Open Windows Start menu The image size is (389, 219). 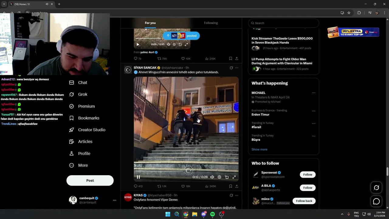[x=168, y=214]
